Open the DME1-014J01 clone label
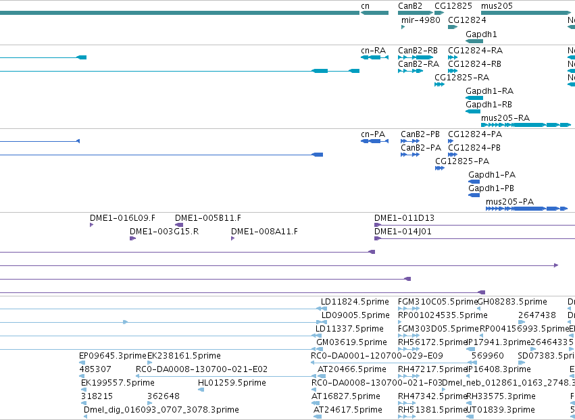The image size is (575, 420). pos(403,232)
